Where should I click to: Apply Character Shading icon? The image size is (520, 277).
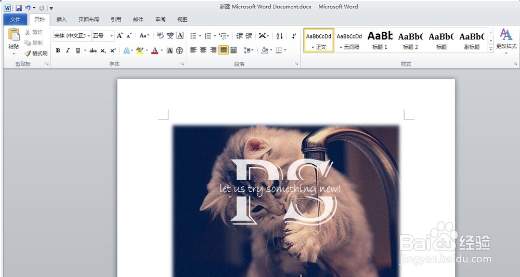click(x=170, y=51)
